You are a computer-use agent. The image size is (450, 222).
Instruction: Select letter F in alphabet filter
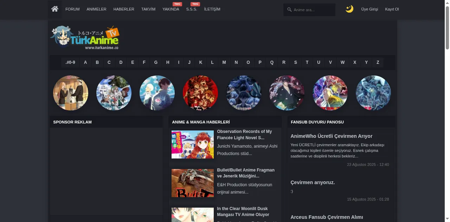click(144, 62)
